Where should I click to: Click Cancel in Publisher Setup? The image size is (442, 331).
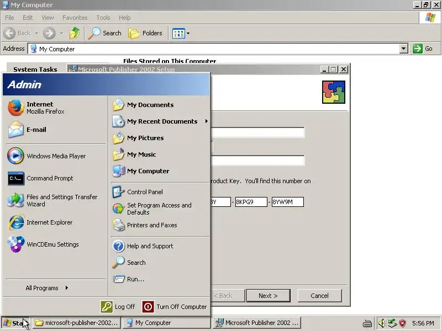[x=319, y=296]
